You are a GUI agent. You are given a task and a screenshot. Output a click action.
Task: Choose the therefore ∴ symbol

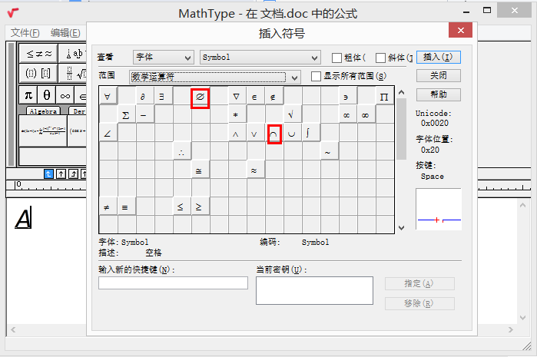click(181, 151)
